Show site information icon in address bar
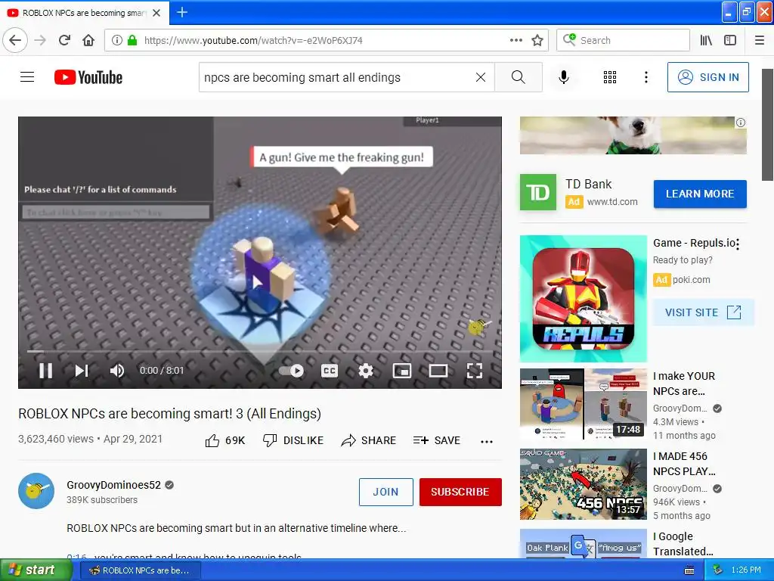This screenshot has width=774, height=581. (x=116, y=41)
